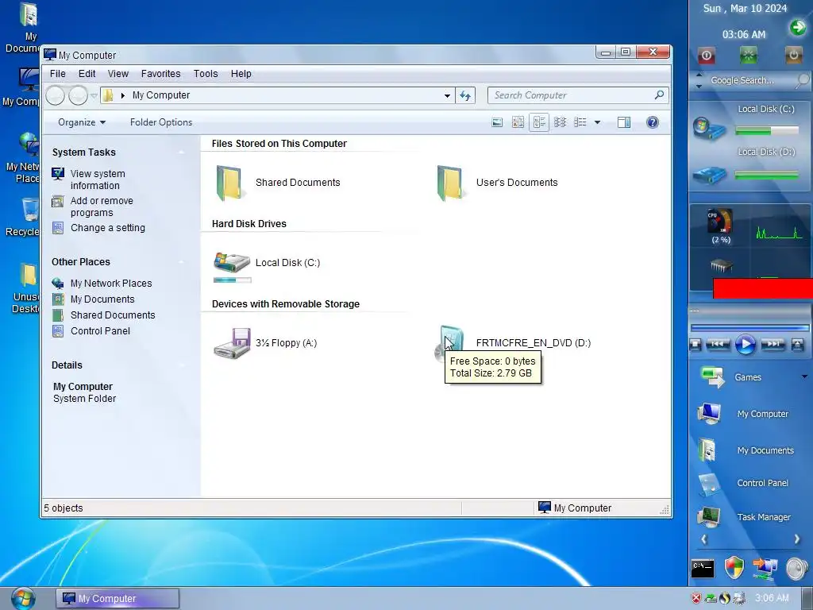The image size is (813, 610).
Task: Collapse the Other Places section
Action: (x=182, y=262)
